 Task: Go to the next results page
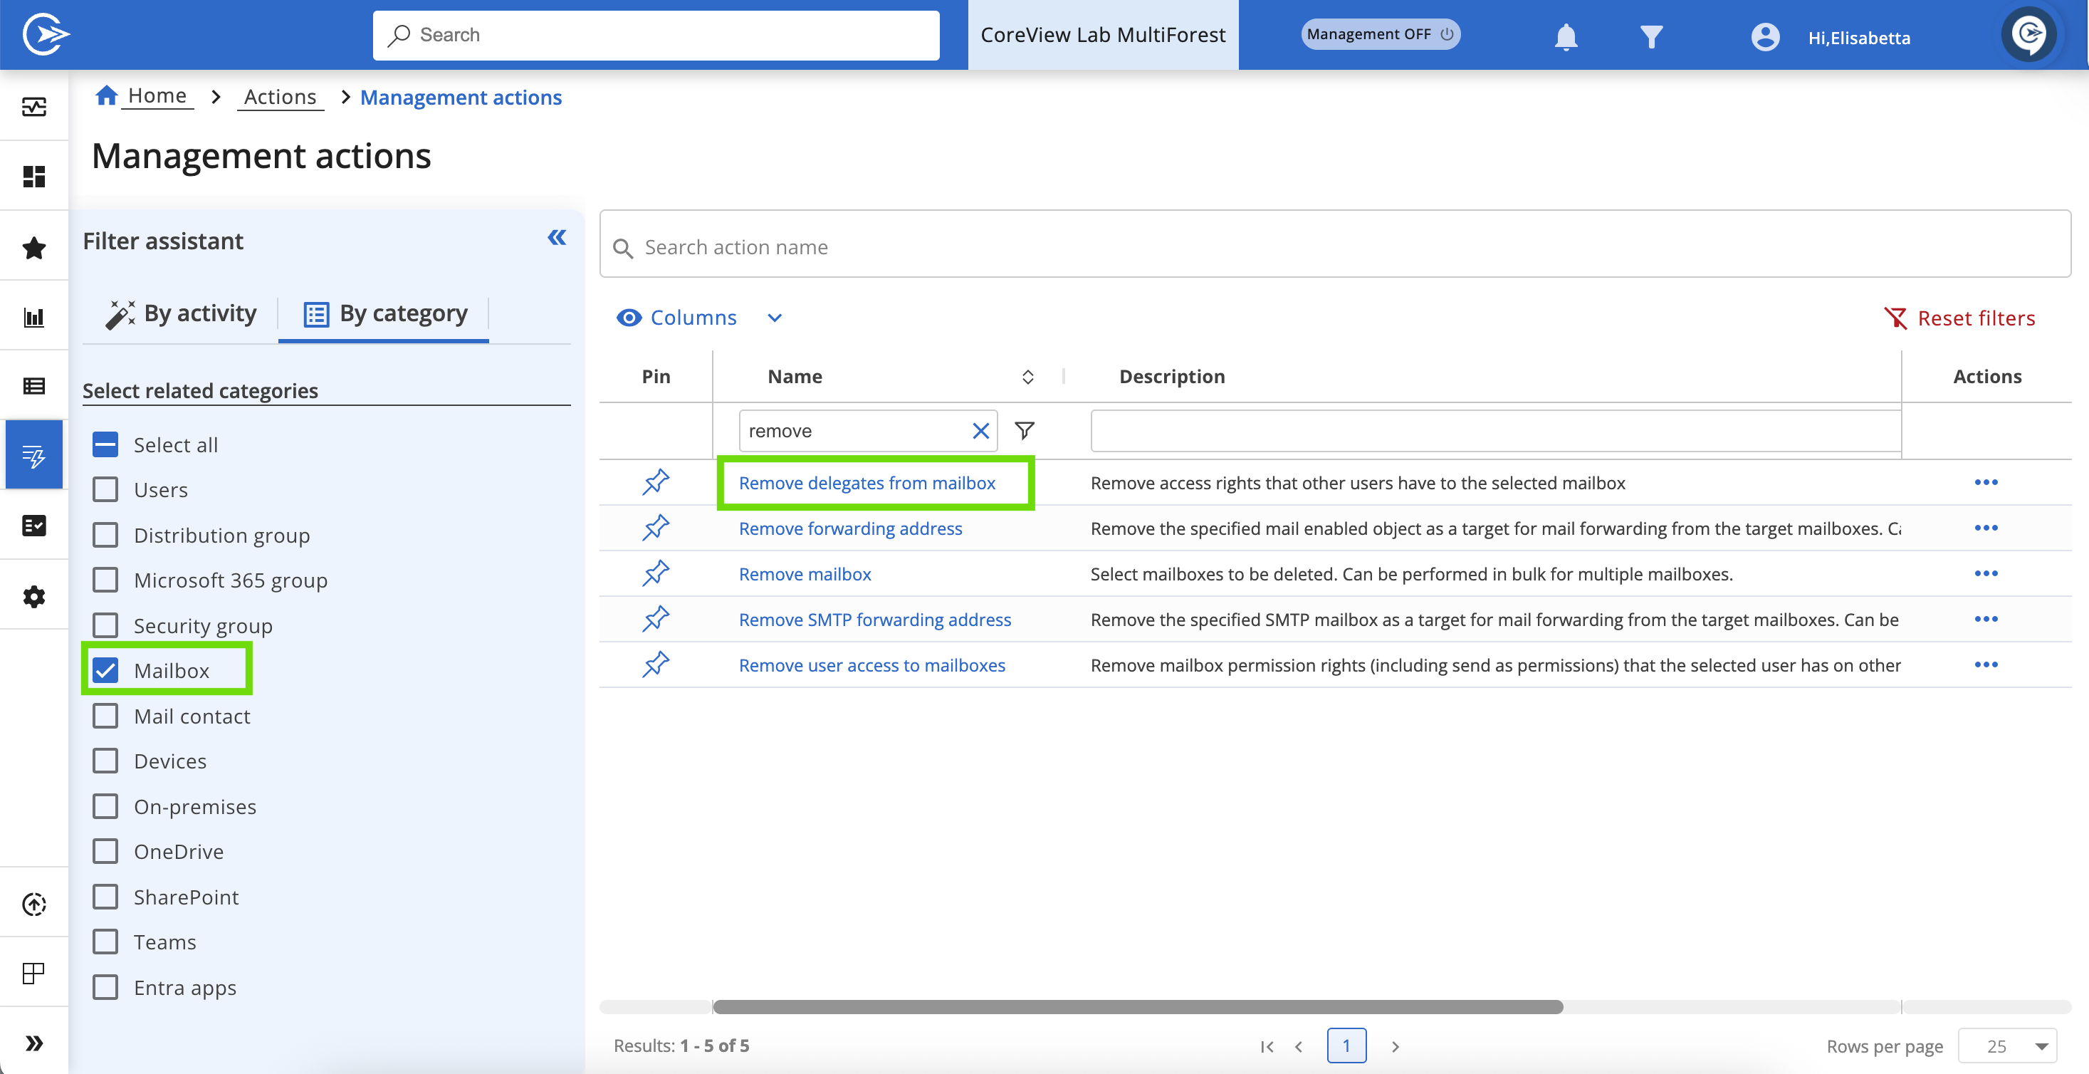[1395, 1046]
